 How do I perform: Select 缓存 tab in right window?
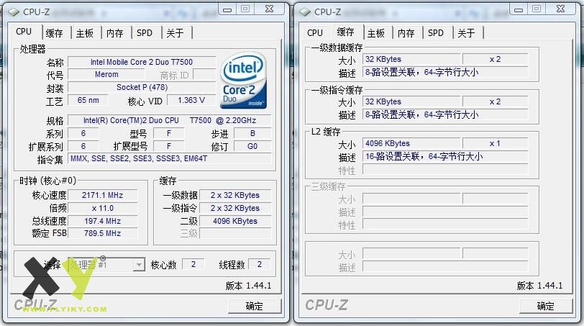point(346,32)
